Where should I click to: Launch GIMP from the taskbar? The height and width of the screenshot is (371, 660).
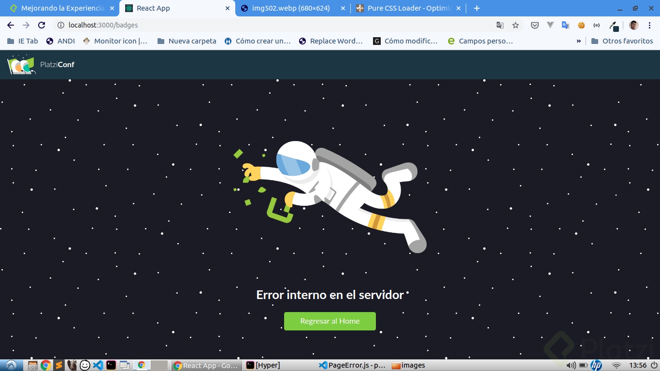(72, 365)
